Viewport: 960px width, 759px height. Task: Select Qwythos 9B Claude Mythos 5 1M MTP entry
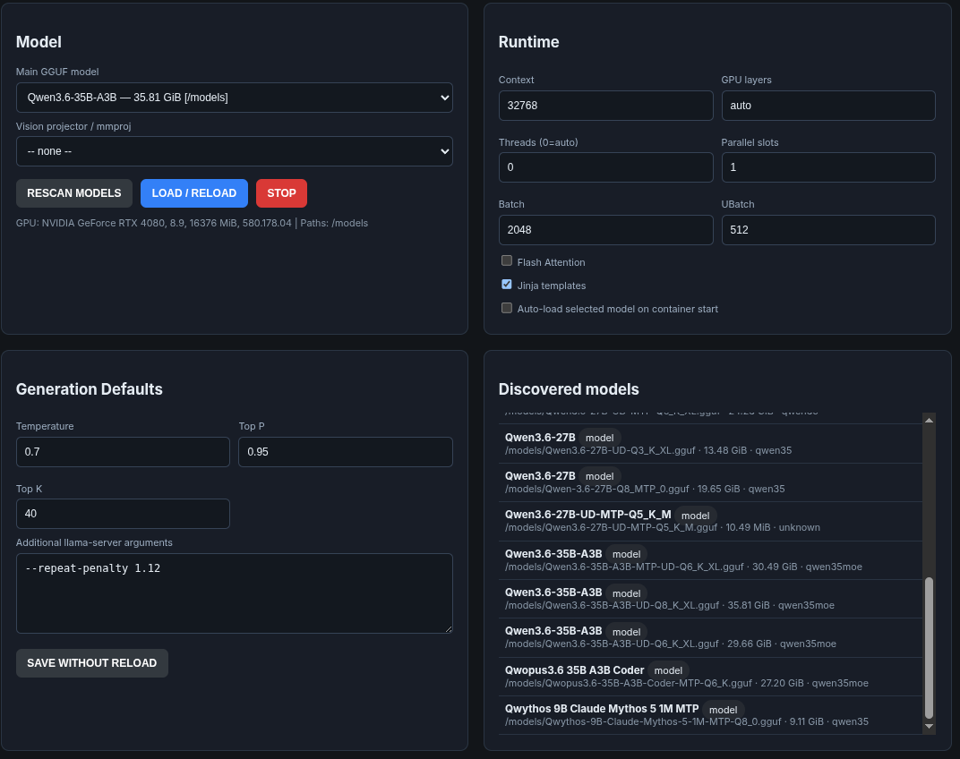(710, 715)
